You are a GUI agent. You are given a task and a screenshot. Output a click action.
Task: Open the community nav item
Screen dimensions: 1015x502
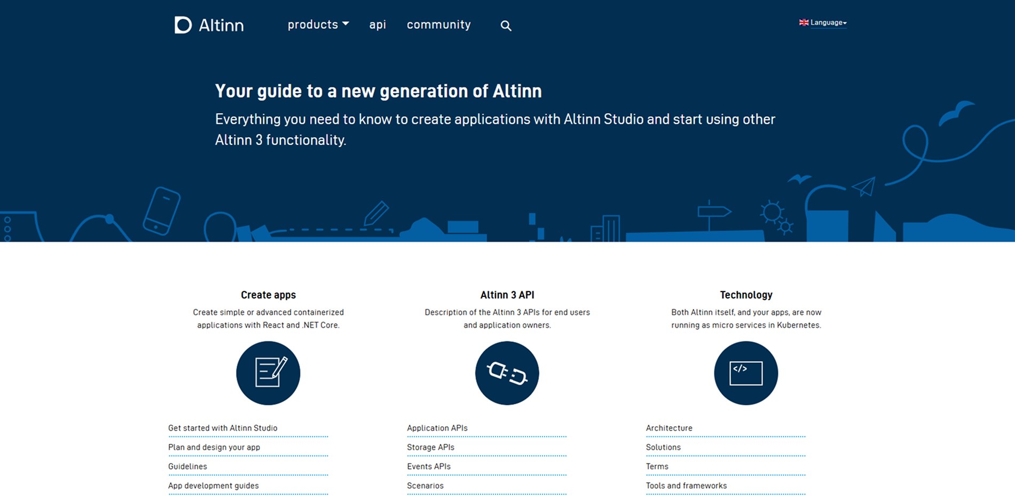tap(439, 25)
